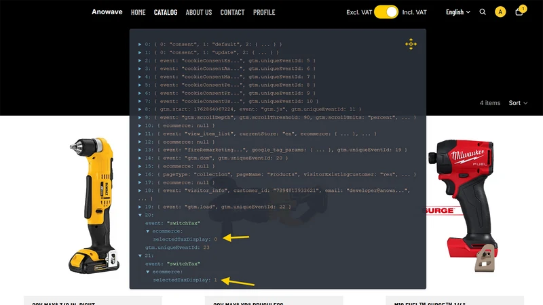Click 'gtm.uniqueEventId: 23' line
The width and height of the screenshot is (543, 305).
[x=177, y=247]
